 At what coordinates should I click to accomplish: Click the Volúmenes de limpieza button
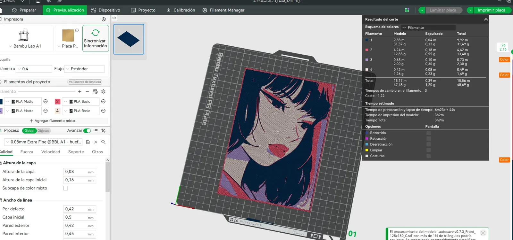(85, 82)
